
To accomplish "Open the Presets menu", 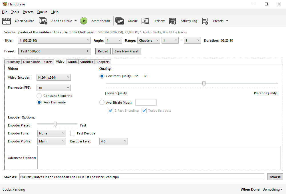I will click(x=28, y=12).
